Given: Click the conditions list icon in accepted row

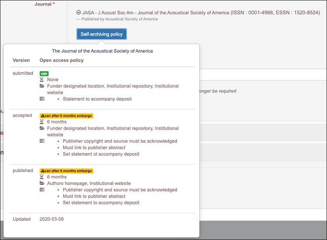Looking at the screenshot, I should (x=42, y=141).
